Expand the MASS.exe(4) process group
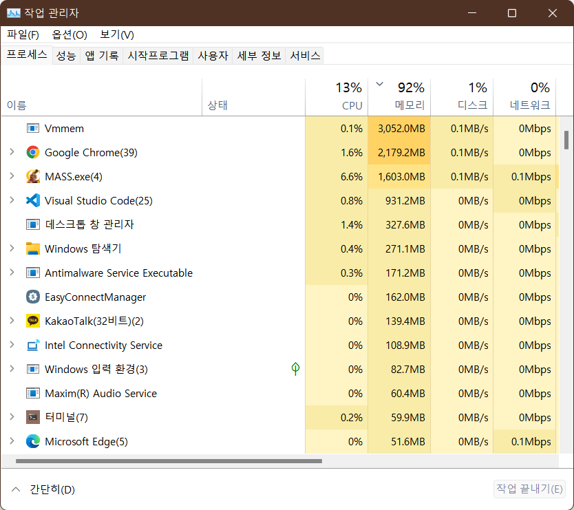Screen dimensions: 574x510 click(x=12, y=176)
